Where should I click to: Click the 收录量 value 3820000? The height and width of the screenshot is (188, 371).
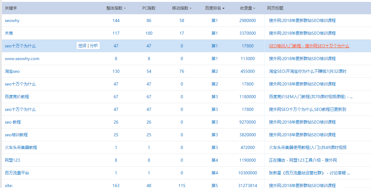click(247, 135)
